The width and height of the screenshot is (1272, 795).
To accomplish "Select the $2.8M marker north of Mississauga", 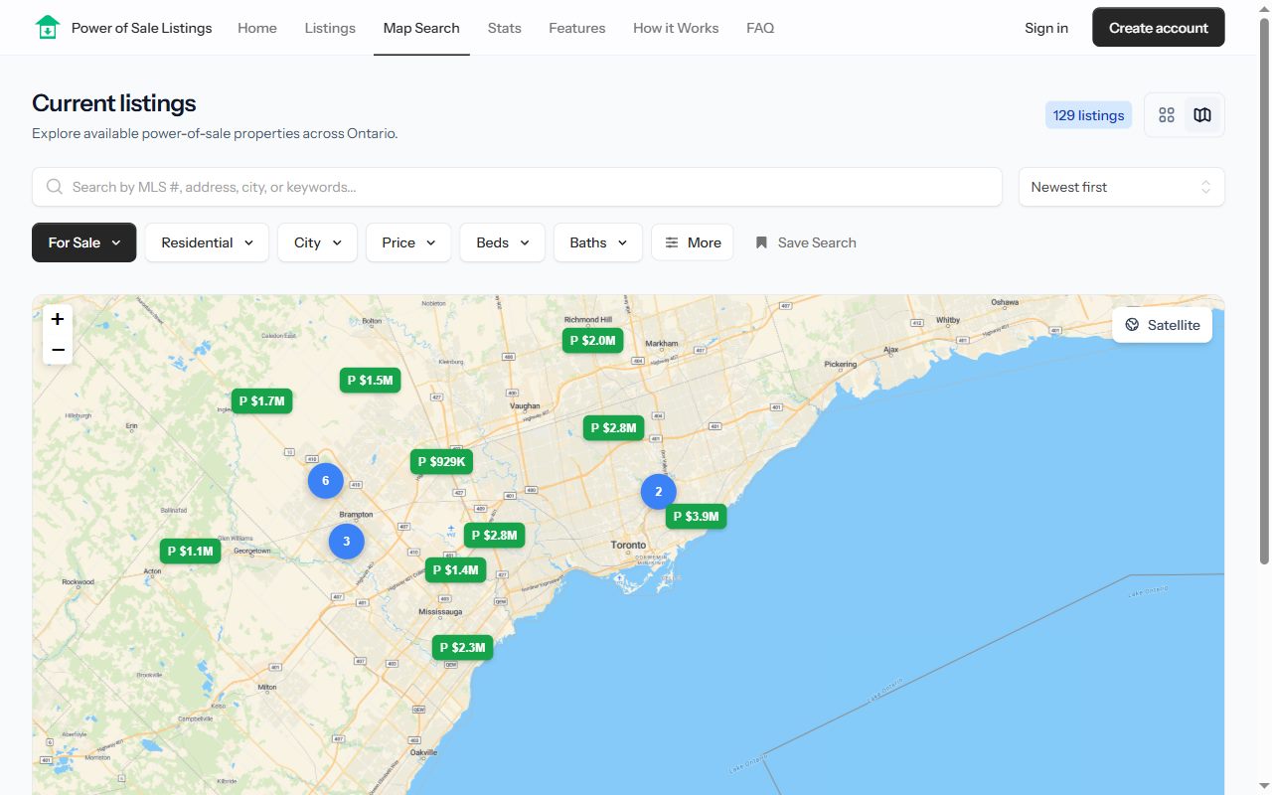I will [494, 536].
